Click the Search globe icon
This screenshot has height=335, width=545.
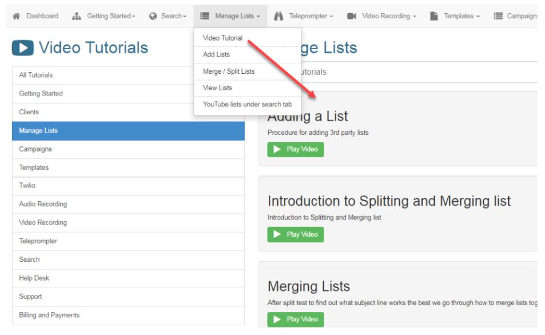(x=153, y=16)
